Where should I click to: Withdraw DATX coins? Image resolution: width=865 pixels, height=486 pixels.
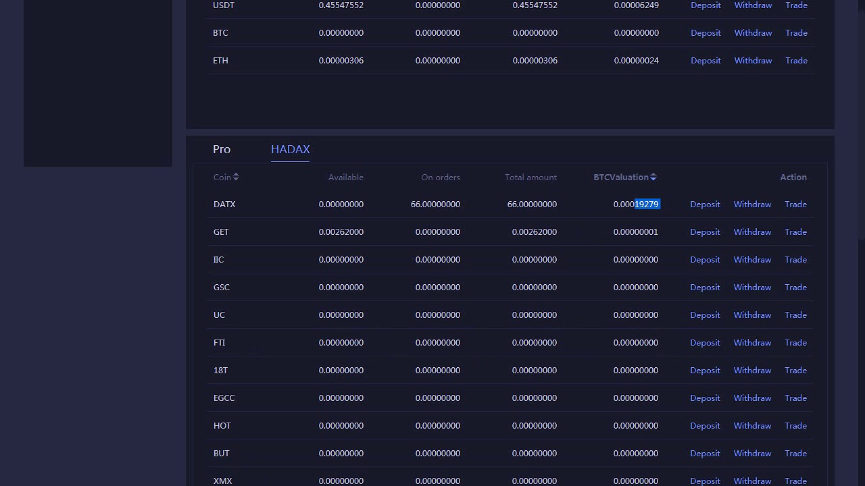(752, 204)
